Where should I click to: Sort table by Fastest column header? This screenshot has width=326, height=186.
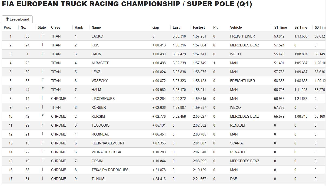(x=199, y=27)
